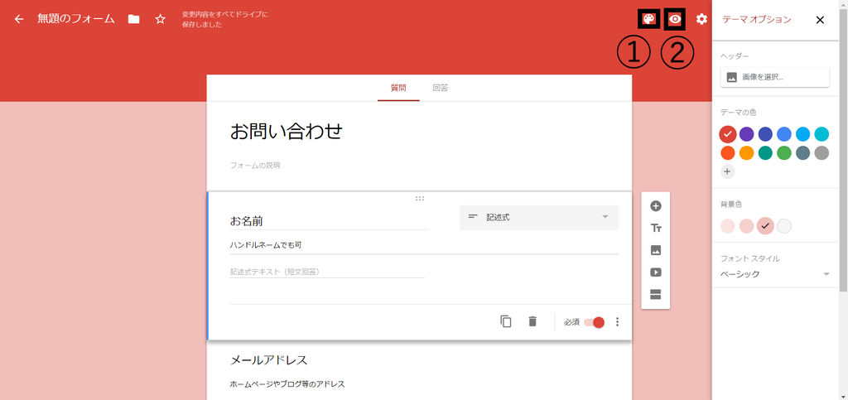Open the settings gear icon
The width and height of the screenshot is (848, 400).
(701, 19)
